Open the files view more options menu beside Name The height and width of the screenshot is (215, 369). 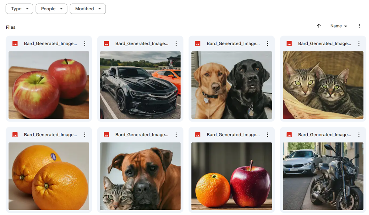coord(359,26)
